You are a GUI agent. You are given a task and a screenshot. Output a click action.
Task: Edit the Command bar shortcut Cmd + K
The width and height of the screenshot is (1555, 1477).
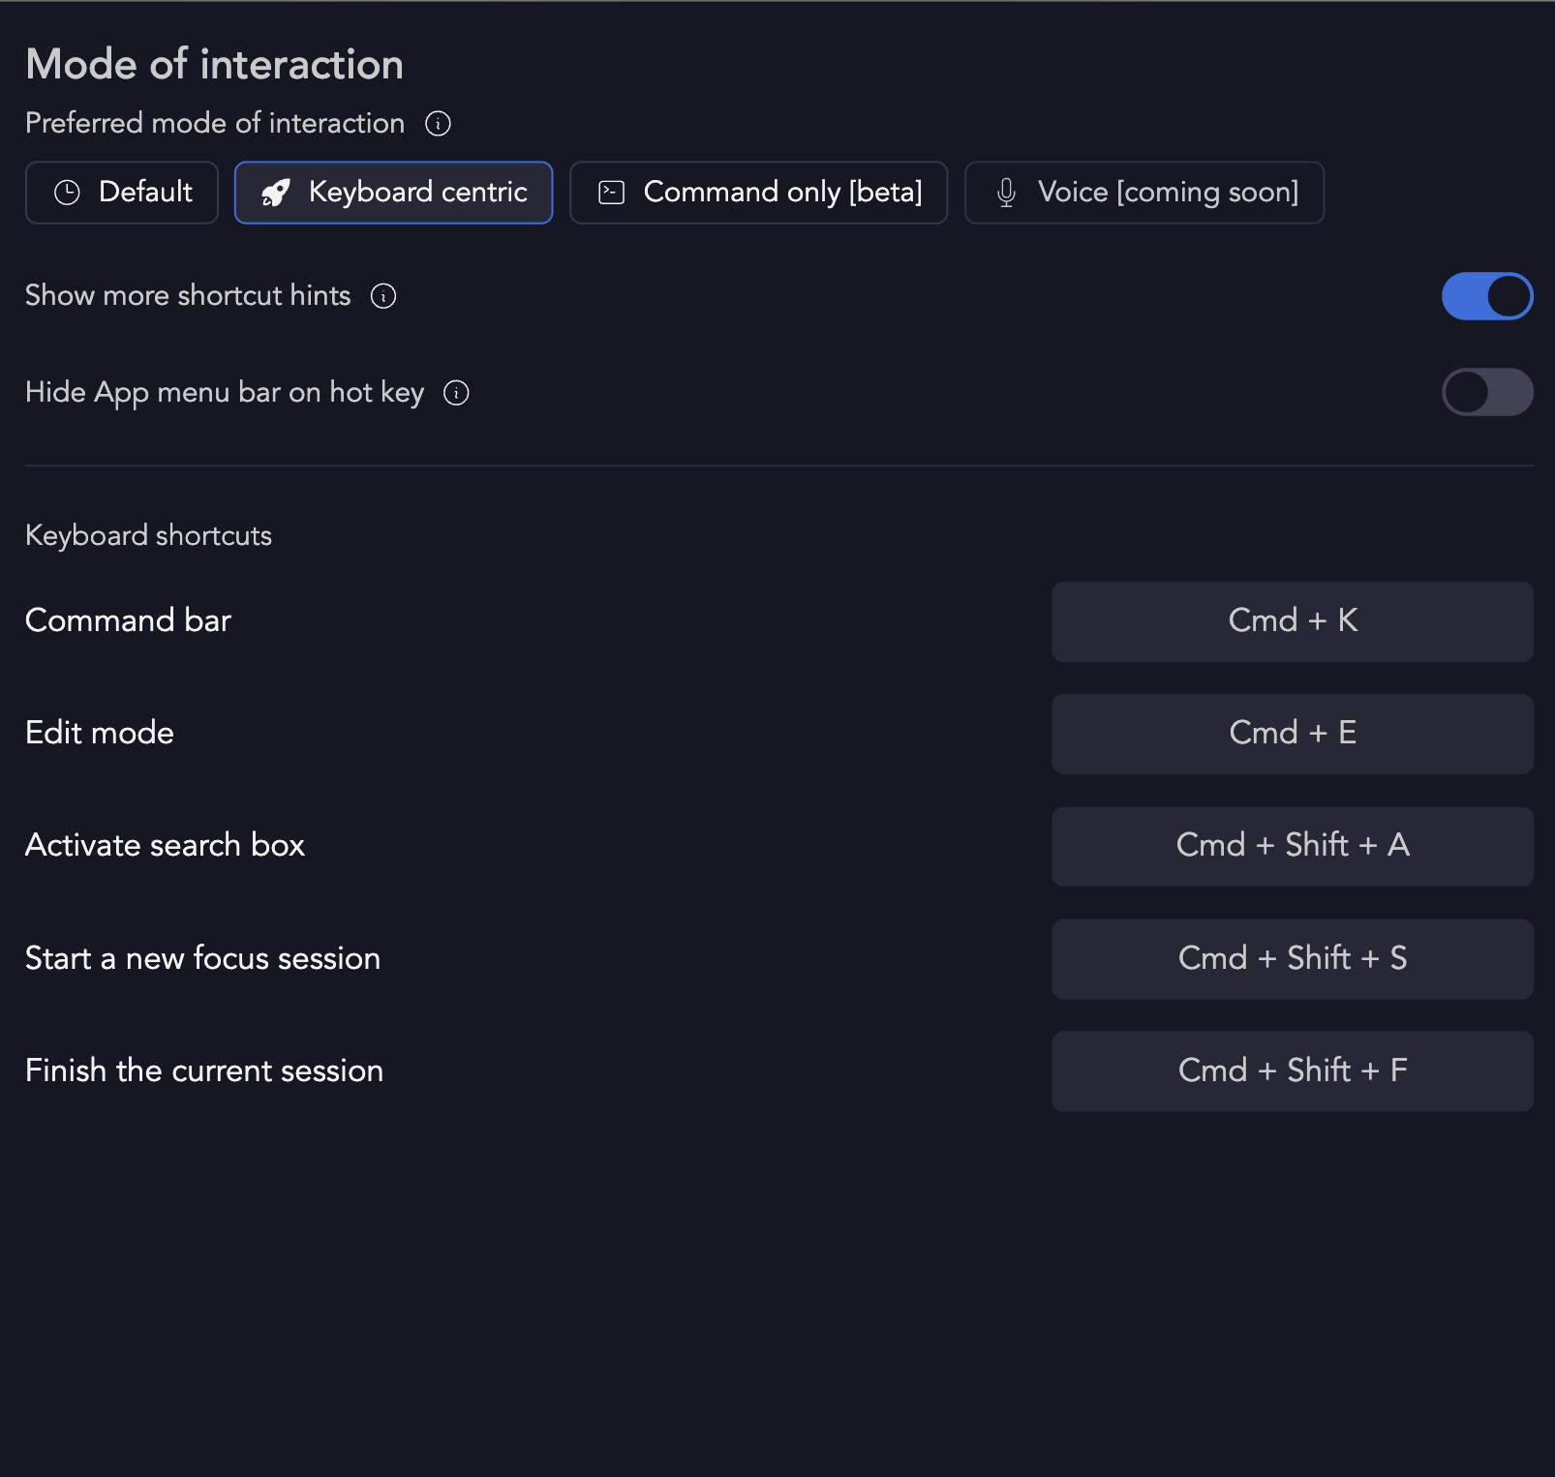[x=1292, y=621]
